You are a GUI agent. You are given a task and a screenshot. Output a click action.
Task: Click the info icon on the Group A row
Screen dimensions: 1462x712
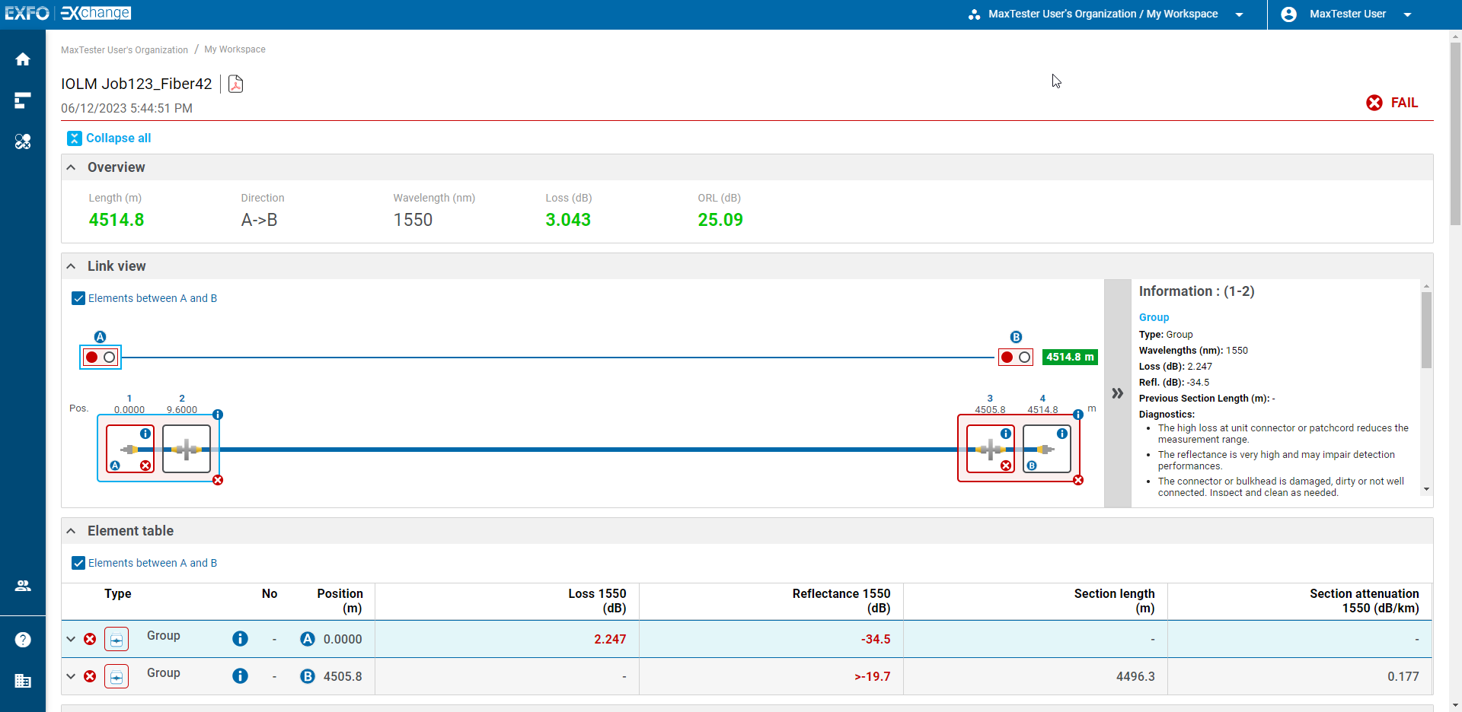coord(240,639)
